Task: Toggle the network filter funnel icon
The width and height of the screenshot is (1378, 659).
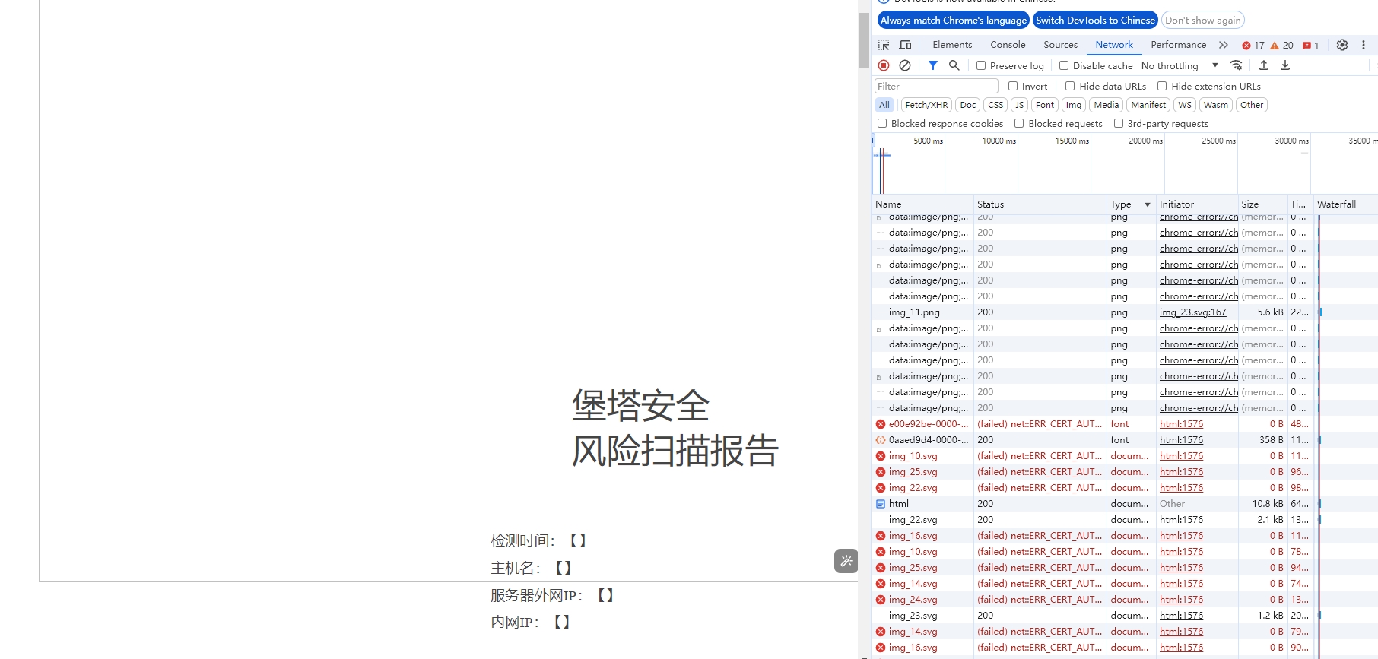Action: pos(933,65)
